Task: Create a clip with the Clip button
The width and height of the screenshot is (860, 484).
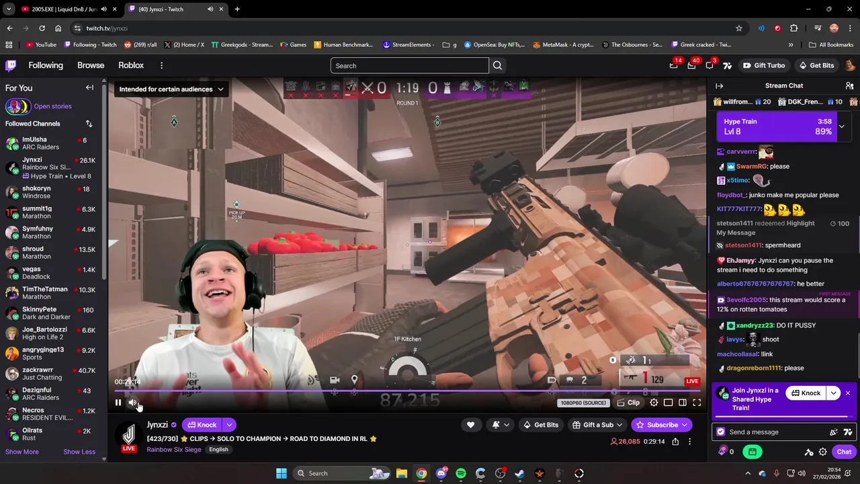Action: click(628, 403)
